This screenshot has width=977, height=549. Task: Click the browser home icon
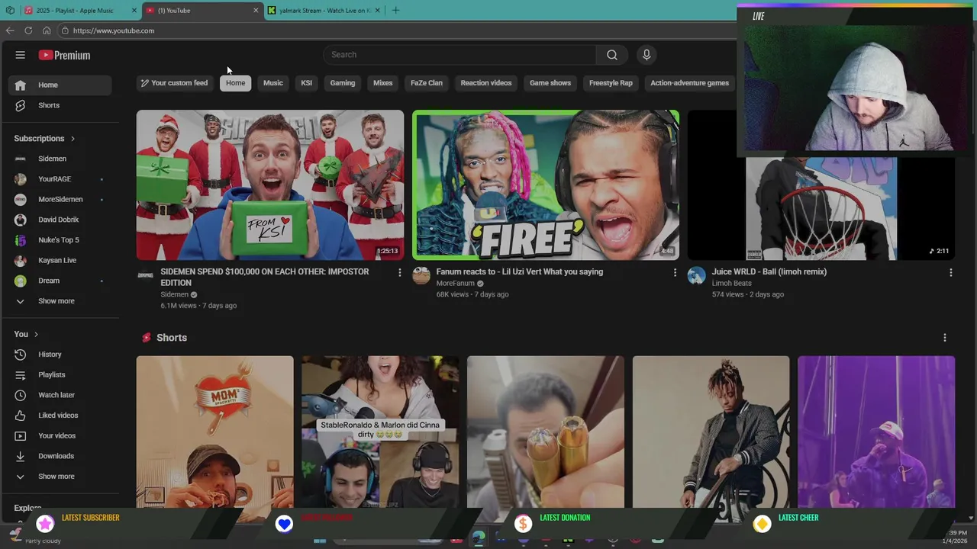point(47,30)
